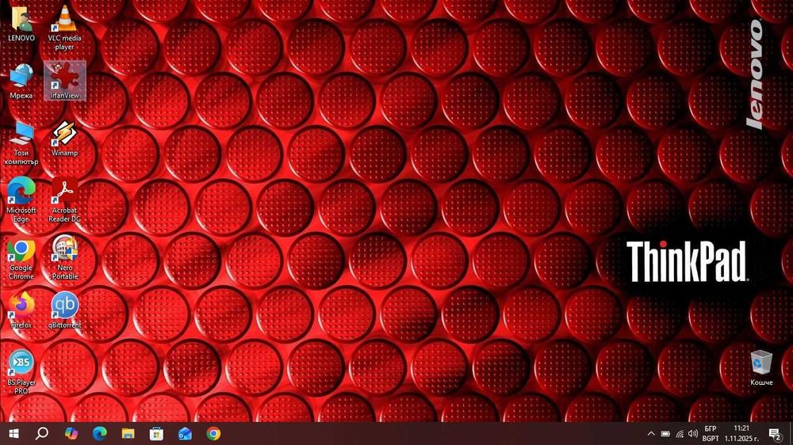Open the volume speaker control
793x445 pixels.
693,434
